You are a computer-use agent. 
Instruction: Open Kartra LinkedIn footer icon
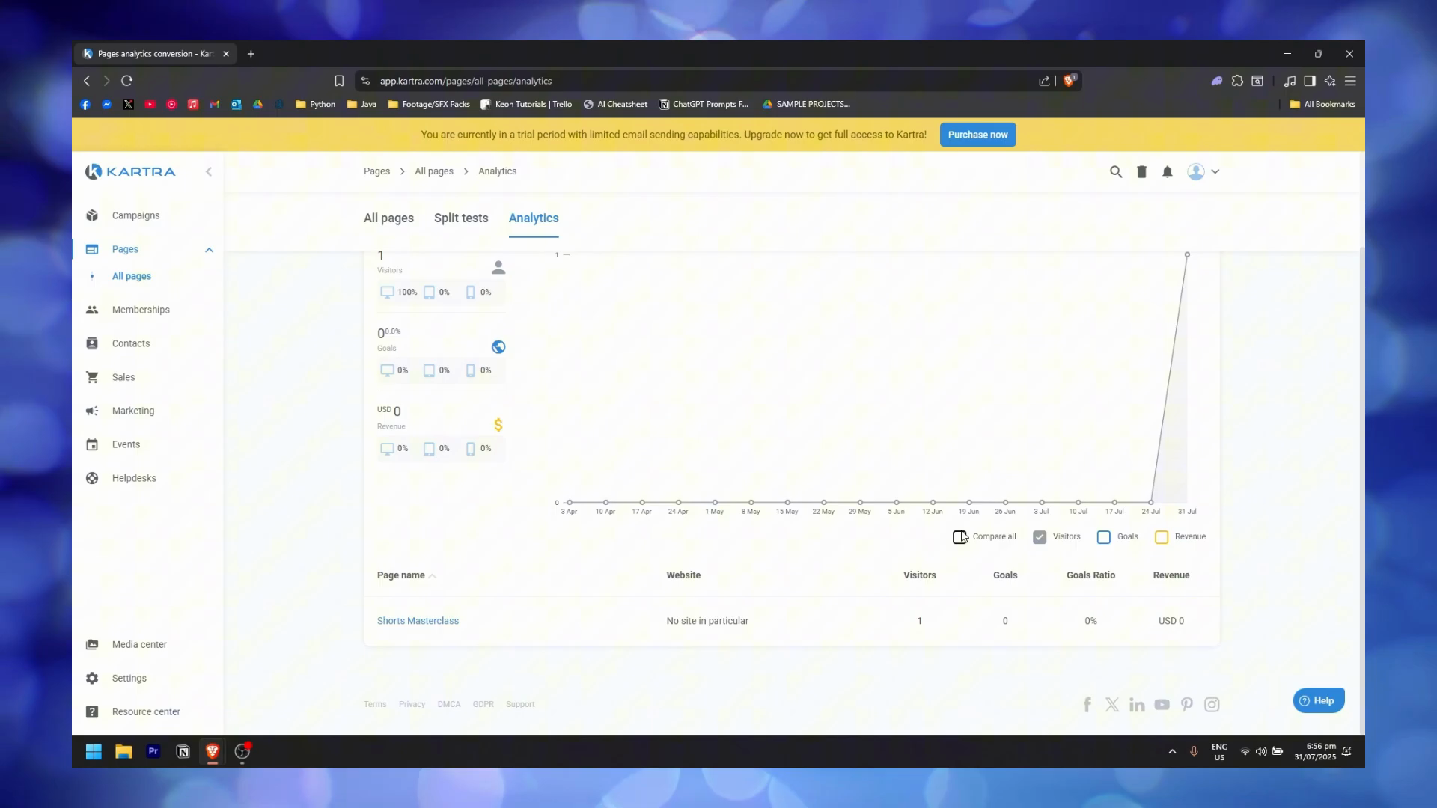click(x=1137, y=704)
